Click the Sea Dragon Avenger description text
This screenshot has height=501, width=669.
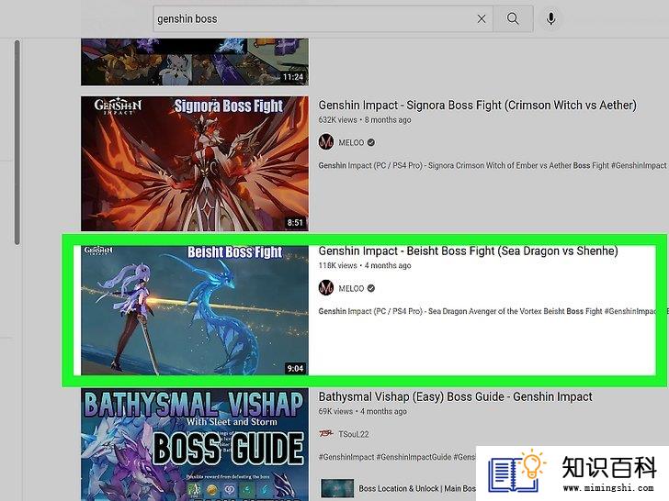(x=489, y=311)
